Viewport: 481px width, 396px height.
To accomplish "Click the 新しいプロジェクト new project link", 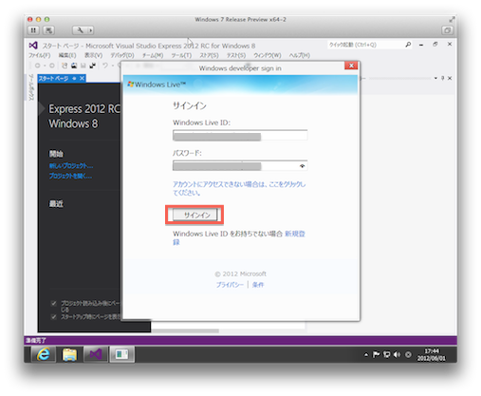I will pos(71,166).
